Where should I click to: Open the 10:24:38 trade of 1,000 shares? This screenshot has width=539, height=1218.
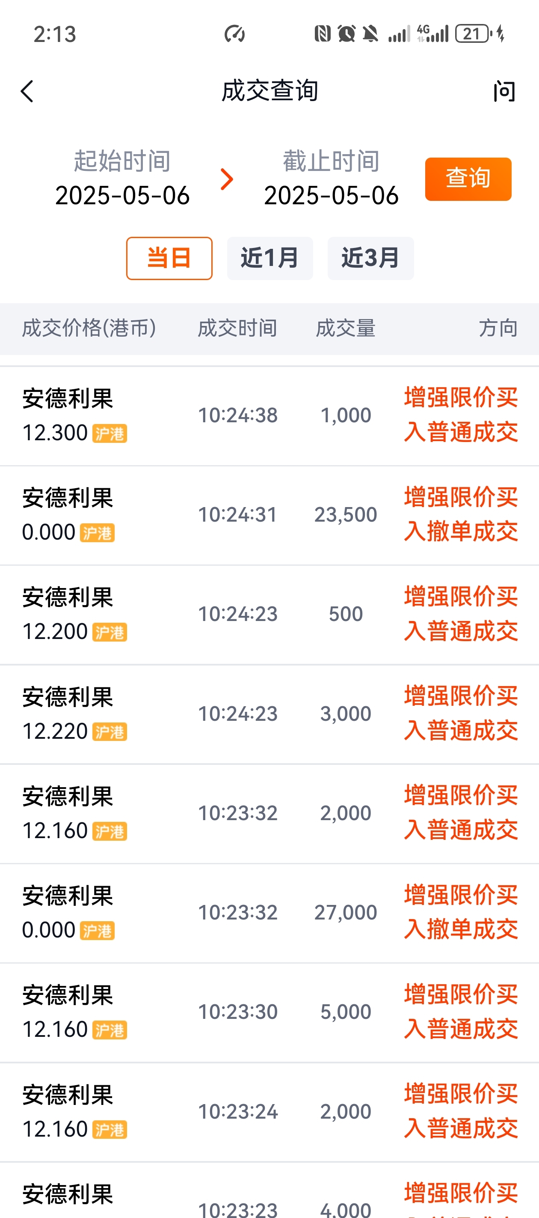tap(269, 415)
